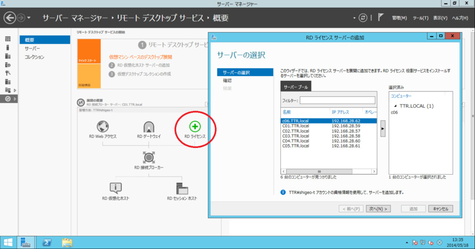Select the C03.TTR.local server row
475x249 pixels.
tap(329, 136)
